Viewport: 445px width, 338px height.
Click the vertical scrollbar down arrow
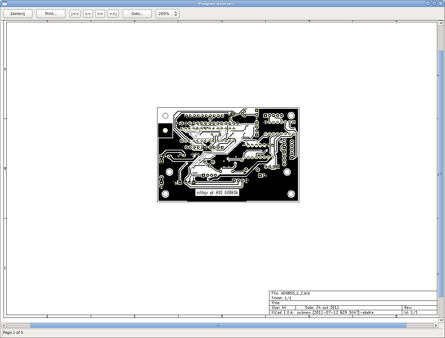click(441, 320)
